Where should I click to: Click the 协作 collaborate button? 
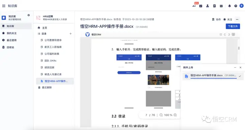(x=216, y=19)
